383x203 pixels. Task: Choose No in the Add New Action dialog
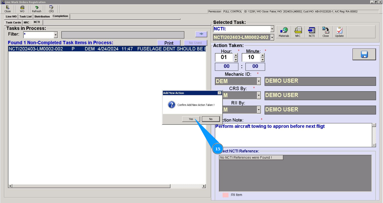pos(211,119)
